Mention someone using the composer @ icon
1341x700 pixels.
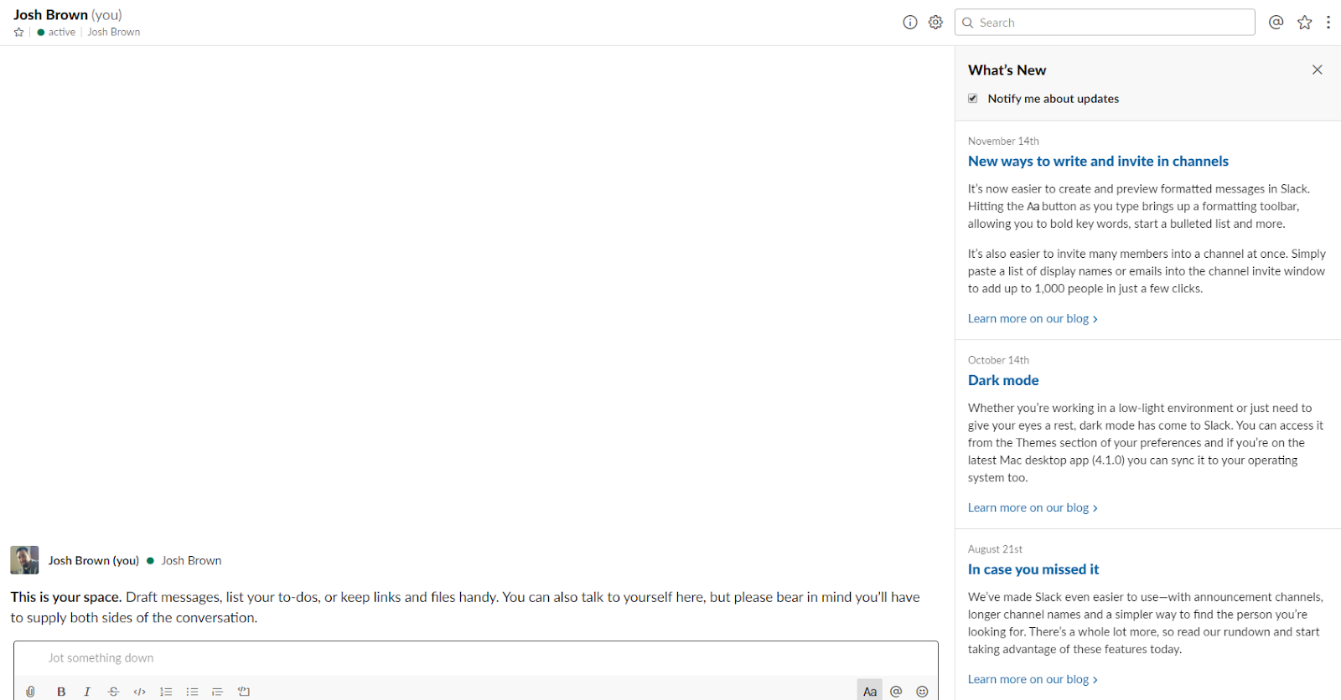(896, 692)
